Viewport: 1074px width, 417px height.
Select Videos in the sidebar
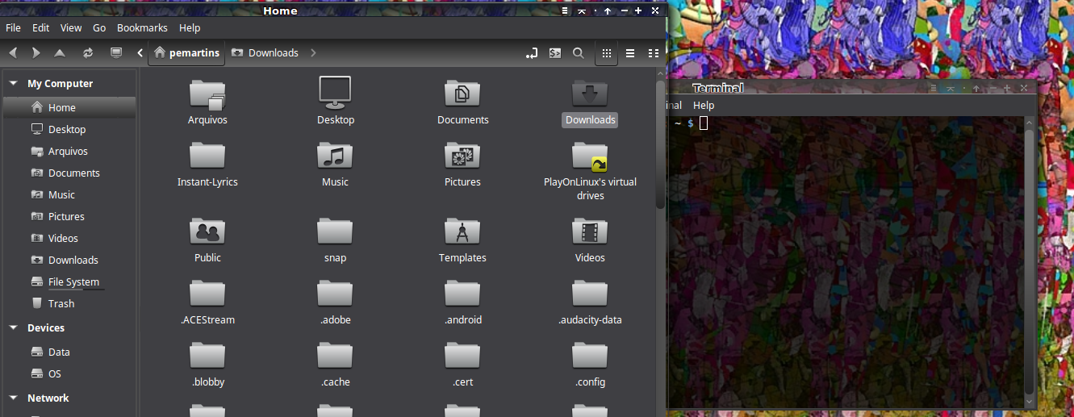pyautogui.click(x=69, y=238)
